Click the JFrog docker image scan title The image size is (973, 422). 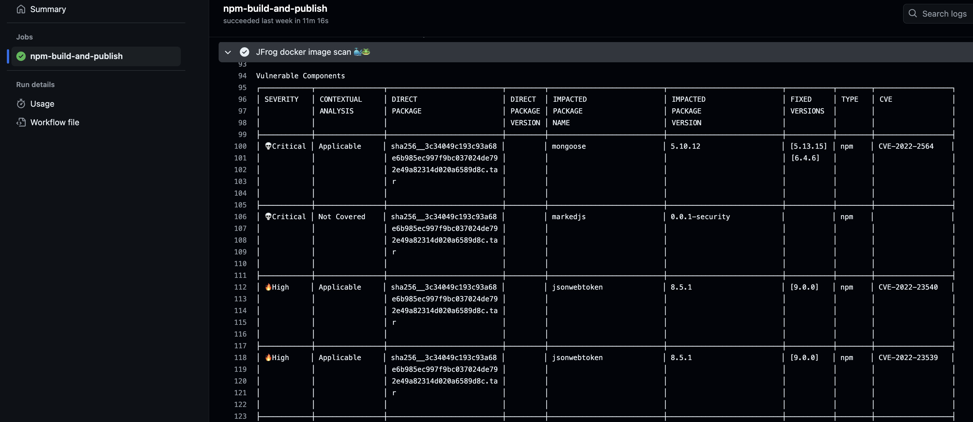(x=303, y=52)
